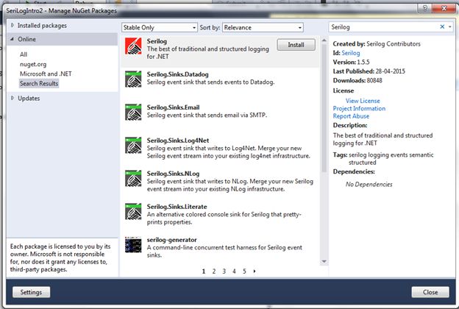The image size is (459, 309).
Task: Select the Serilog.Sinks.Literate title text
Action: tap(177, 207)
